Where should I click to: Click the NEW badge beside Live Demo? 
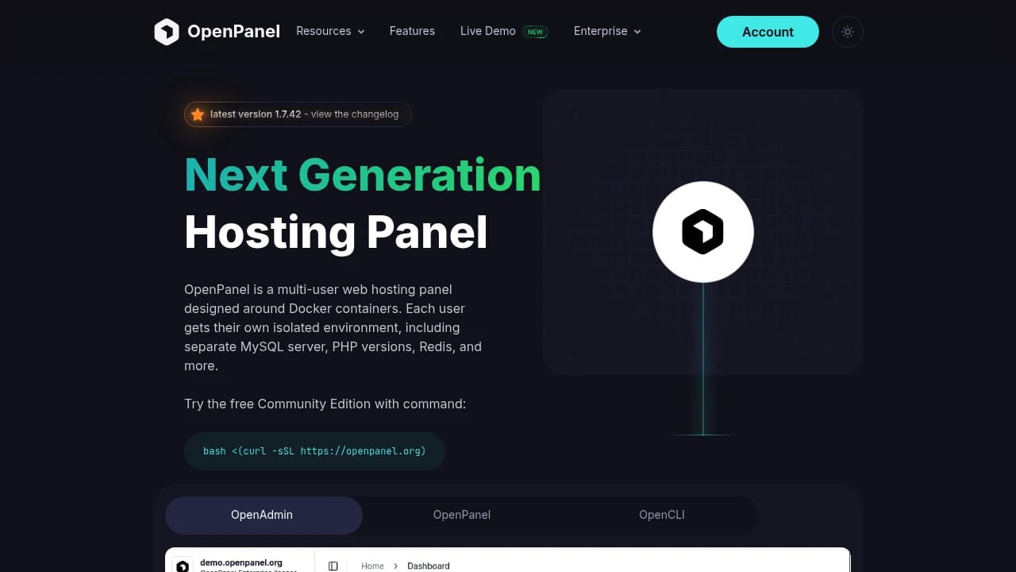point(536,32)
